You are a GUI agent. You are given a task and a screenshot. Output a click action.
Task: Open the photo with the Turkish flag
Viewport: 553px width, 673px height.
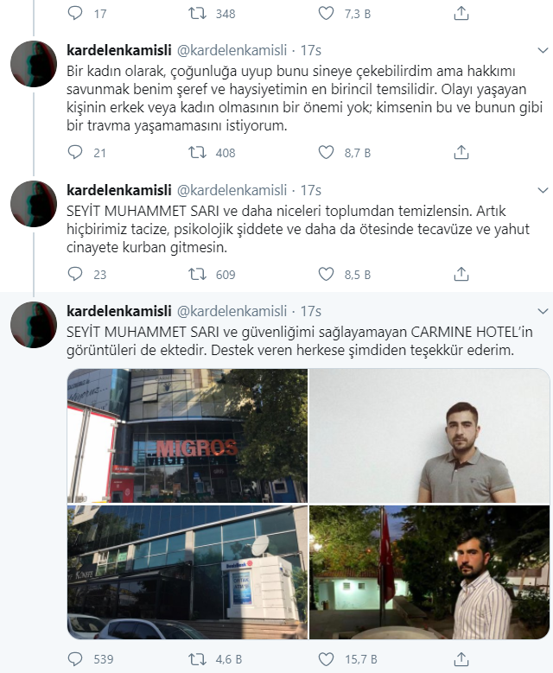tap(429, 572)
